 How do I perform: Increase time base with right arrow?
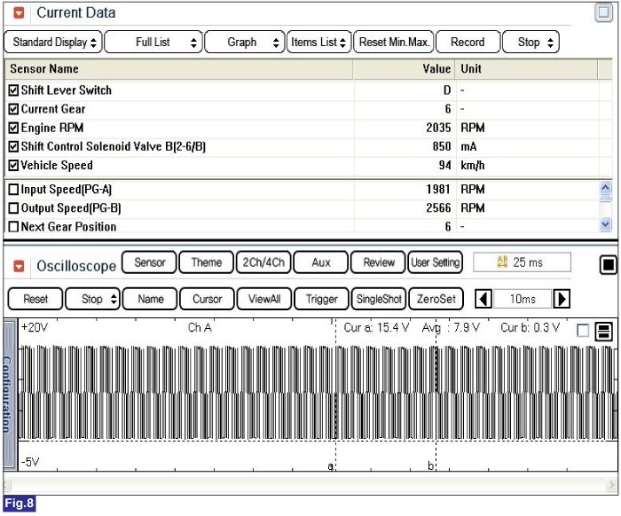point(562,299)
